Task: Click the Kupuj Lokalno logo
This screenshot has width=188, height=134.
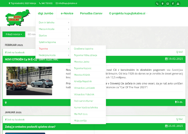Action: pyautogui.click(x=18, y=17)
